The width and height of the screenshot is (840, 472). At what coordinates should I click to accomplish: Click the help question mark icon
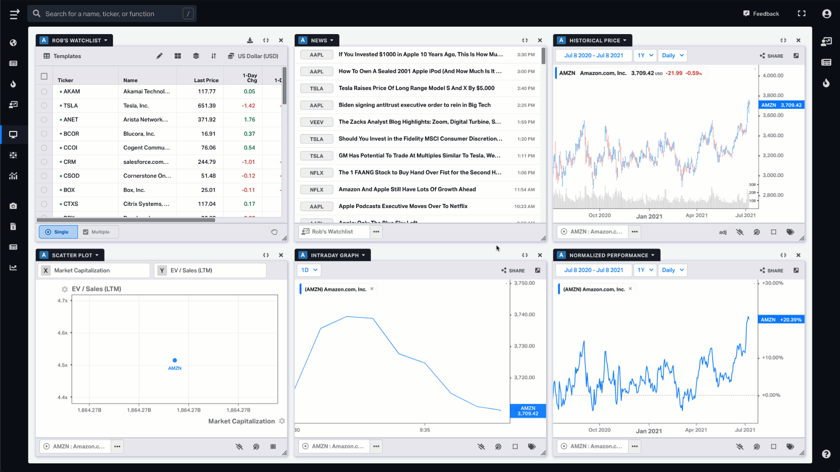826,454
